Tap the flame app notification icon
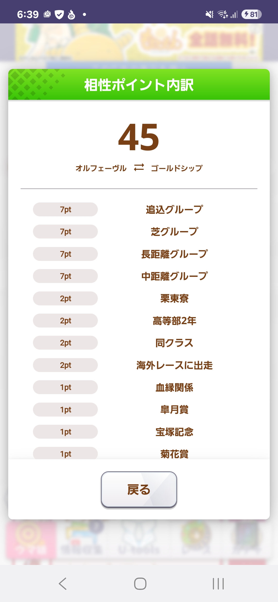The image size is (278, 602). [71, 15]
